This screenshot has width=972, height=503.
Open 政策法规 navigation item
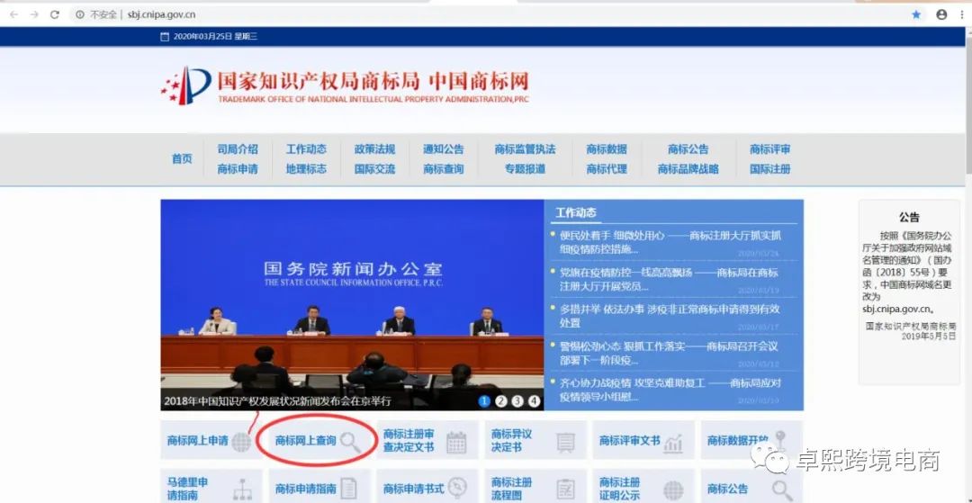point(374,149)
